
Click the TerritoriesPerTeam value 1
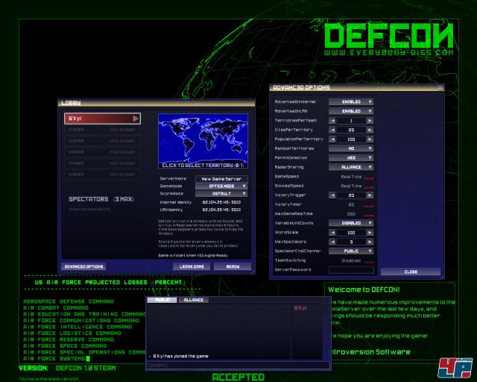pyautogui.click(x=351, y=121)
